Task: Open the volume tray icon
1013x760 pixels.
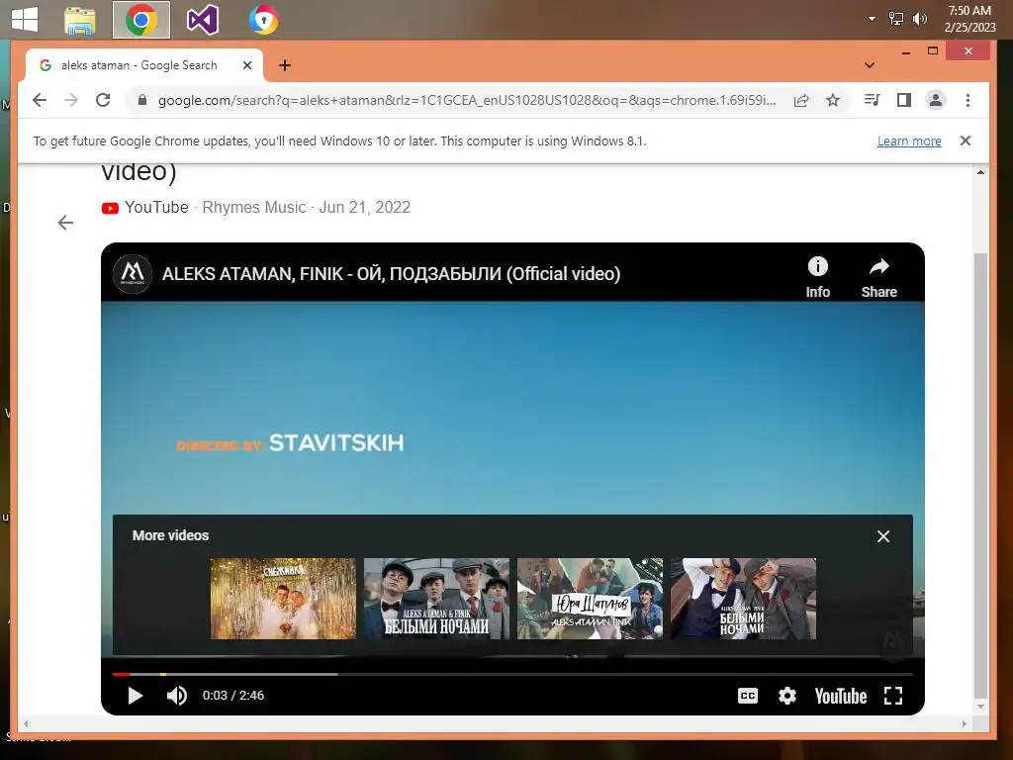Action: click(x=919, y=19)
